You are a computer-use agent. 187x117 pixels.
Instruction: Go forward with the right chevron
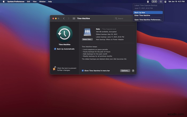click(69, 18)
